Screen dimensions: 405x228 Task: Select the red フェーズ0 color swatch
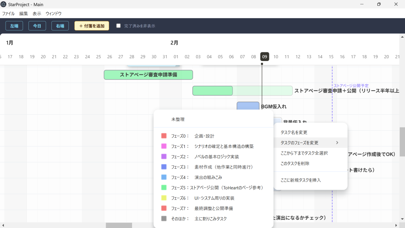coord(164,136)
